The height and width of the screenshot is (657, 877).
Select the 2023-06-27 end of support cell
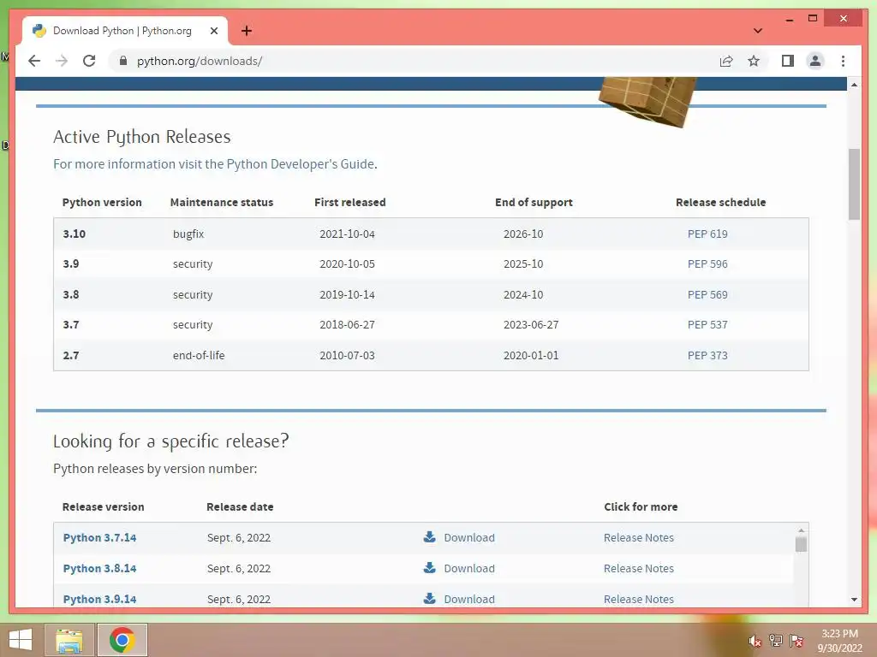531,325
